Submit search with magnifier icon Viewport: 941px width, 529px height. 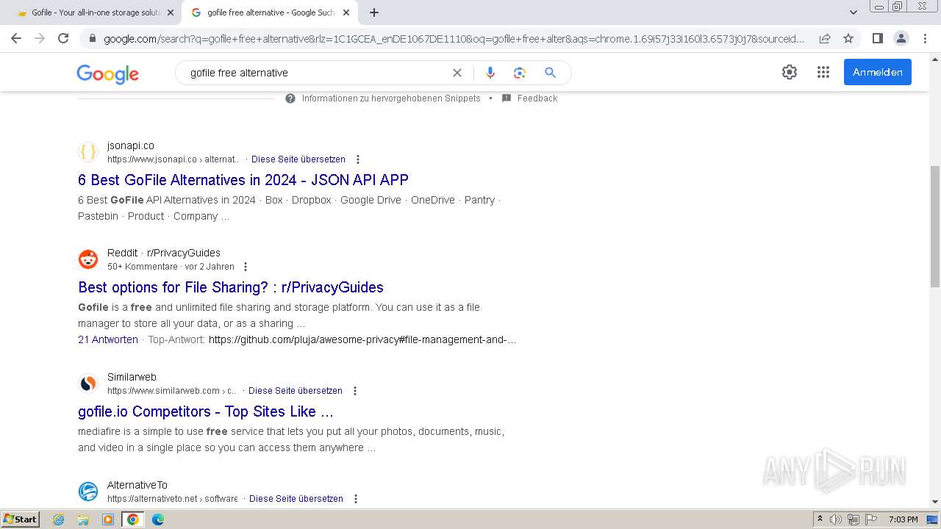tap(550, 73)
